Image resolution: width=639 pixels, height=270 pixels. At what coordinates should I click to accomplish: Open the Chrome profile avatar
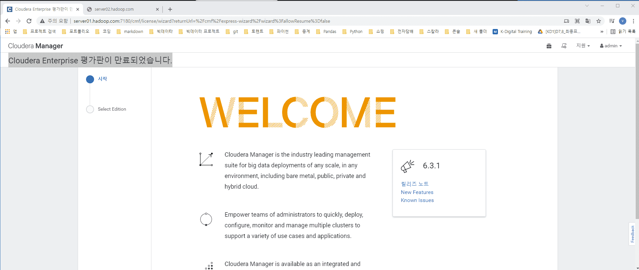point(623,21)
